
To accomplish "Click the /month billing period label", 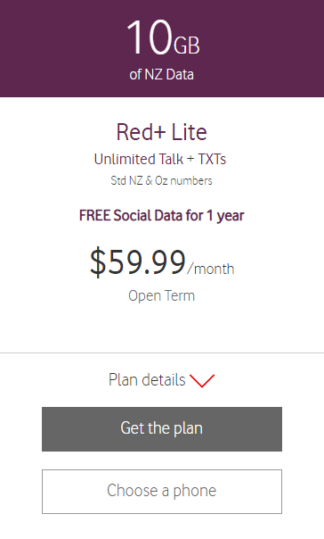I will tap(211, 269).
